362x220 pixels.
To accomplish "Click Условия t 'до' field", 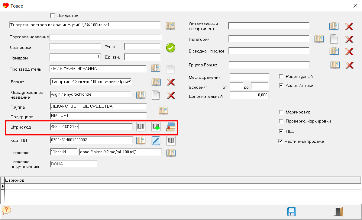I will (x=260, y=86).
